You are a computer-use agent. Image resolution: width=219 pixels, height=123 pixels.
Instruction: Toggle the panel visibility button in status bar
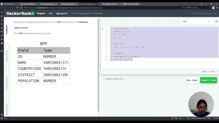click(2, 118)
